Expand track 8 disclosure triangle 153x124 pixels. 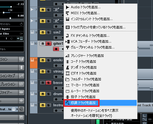32,21
